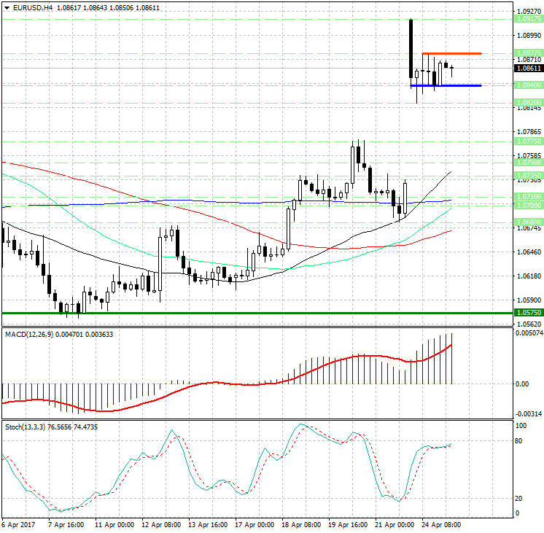Click the 1.08400 support level label
The width and height of the screenshot is (544, 533).
[x=528, y=85]
